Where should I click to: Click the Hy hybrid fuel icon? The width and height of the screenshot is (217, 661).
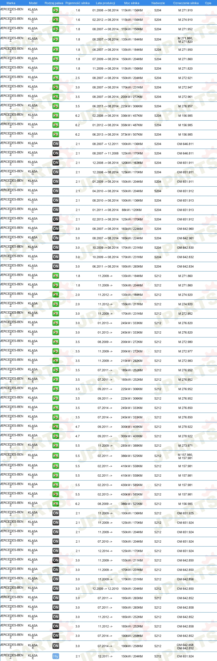pyautogui.click(x=56, y=656)
